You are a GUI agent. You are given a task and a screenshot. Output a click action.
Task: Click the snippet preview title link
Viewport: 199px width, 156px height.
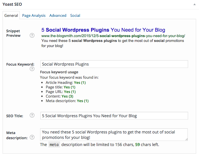tap(103, 30)
